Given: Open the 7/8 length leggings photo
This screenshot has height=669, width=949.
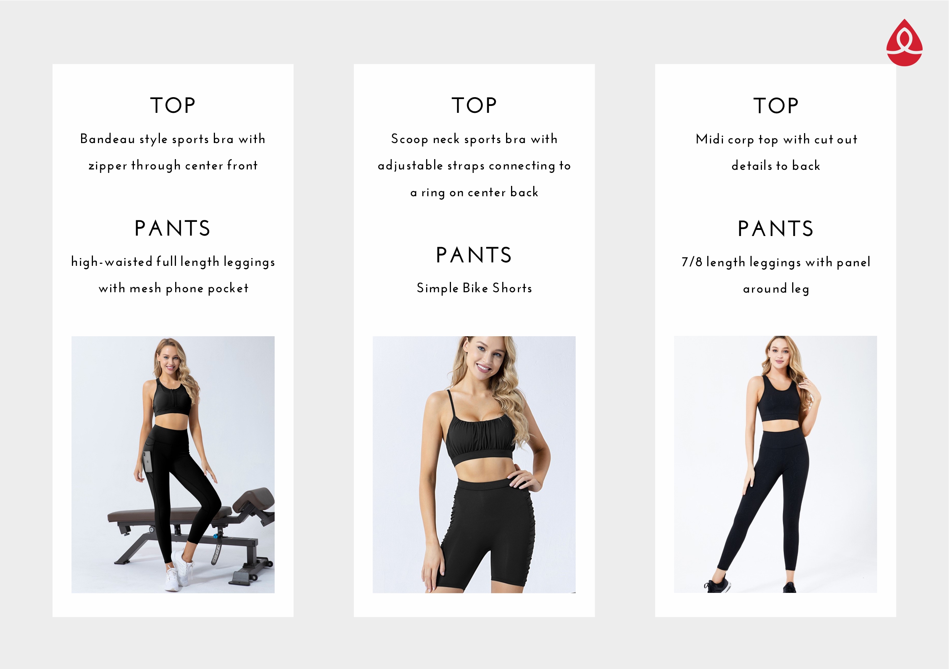Looking at the screenshot, I should pos(775,464).
